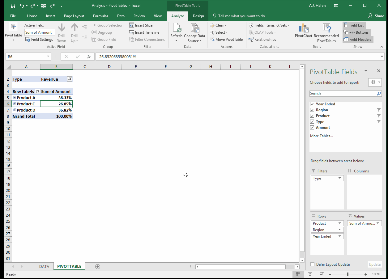Click the zoom slider handle

click(348, 274)
